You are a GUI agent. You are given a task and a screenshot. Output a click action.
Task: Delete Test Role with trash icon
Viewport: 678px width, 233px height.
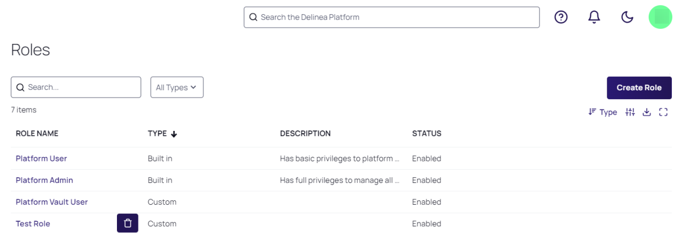(128, 223)
